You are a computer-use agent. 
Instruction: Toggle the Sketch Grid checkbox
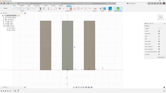(x=159, y=34)
